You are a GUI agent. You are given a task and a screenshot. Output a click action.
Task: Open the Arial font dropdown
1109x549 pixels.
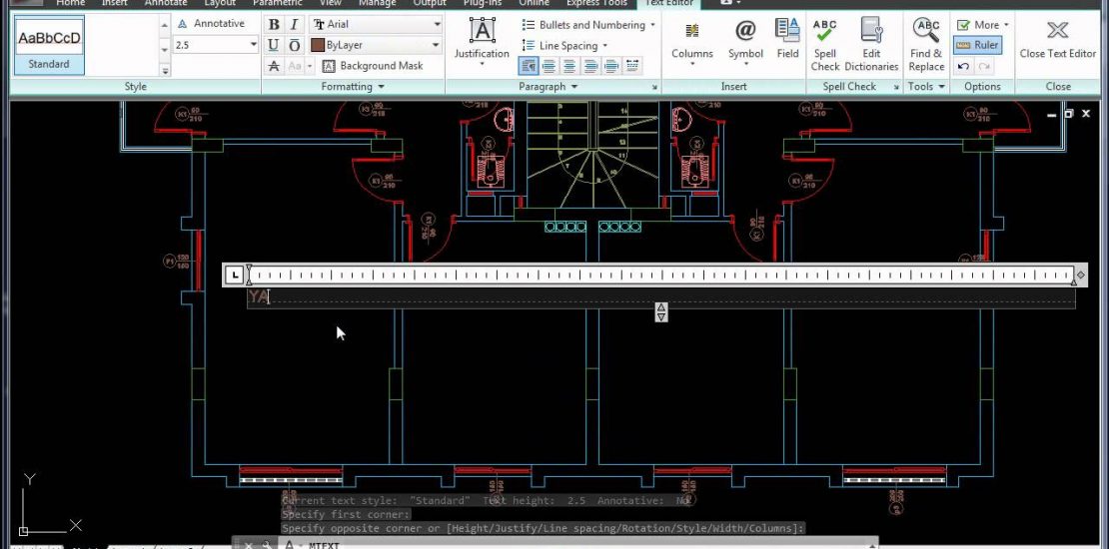pyautogui.click(x=438, y=25)
